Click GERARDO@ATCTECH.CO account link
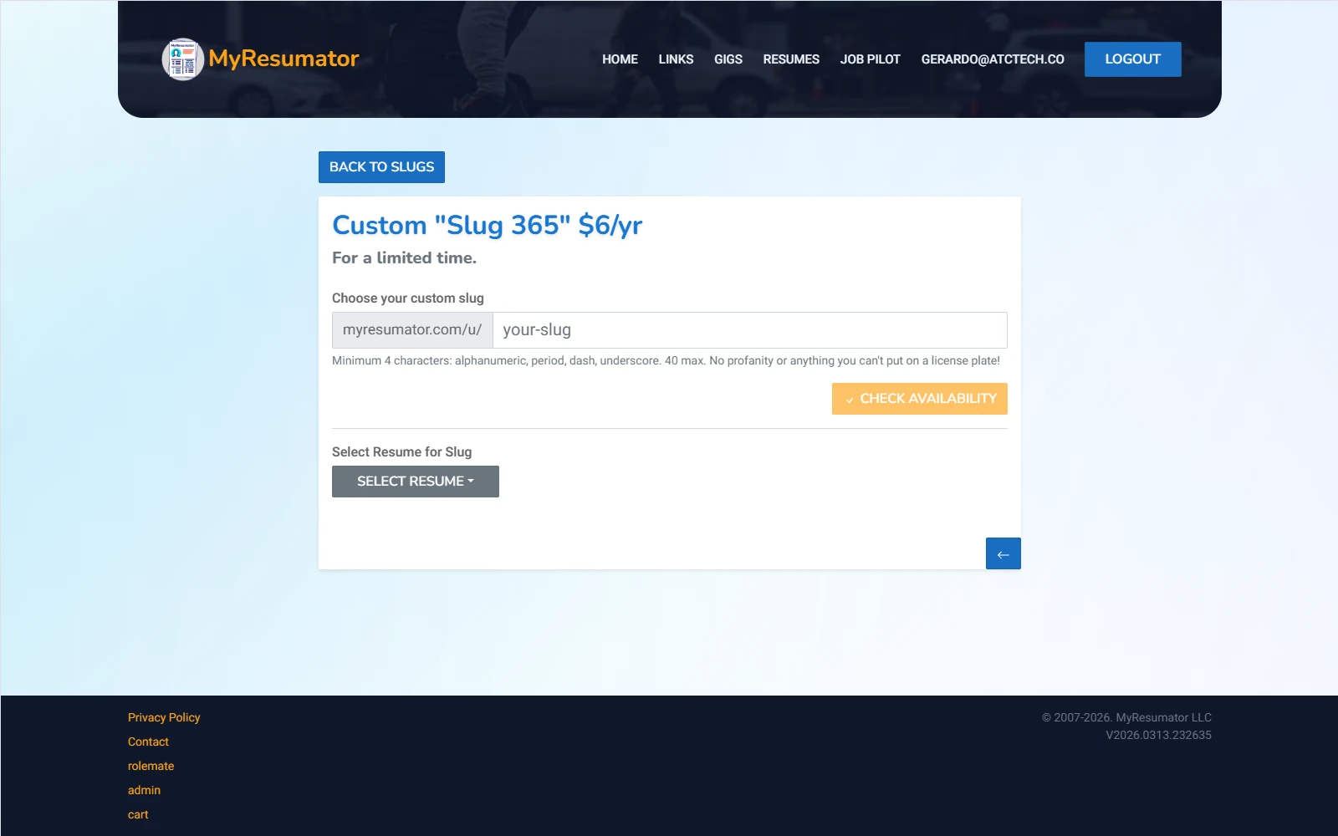This screenshot has width=1338, height=836. 993,59
